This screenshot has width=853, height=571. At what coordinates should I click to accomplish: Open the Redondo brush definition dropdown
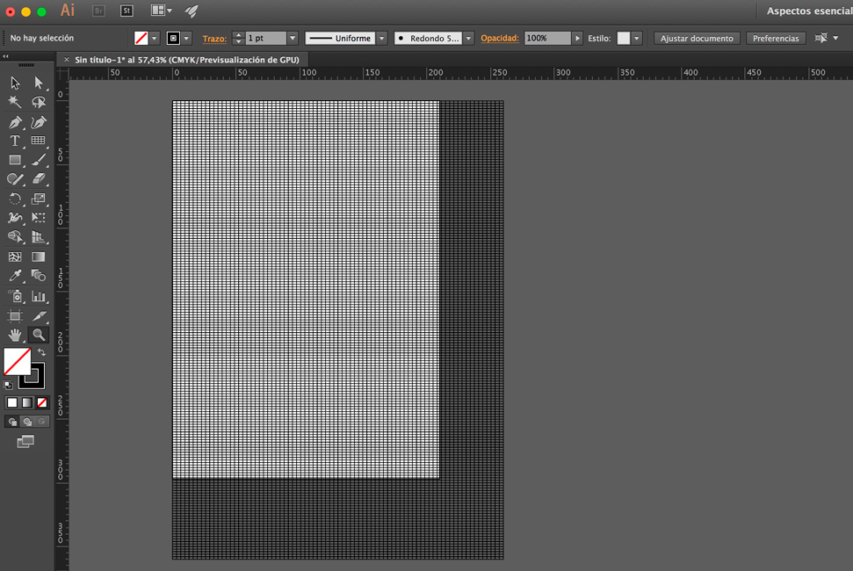click(x=468, y=39)
